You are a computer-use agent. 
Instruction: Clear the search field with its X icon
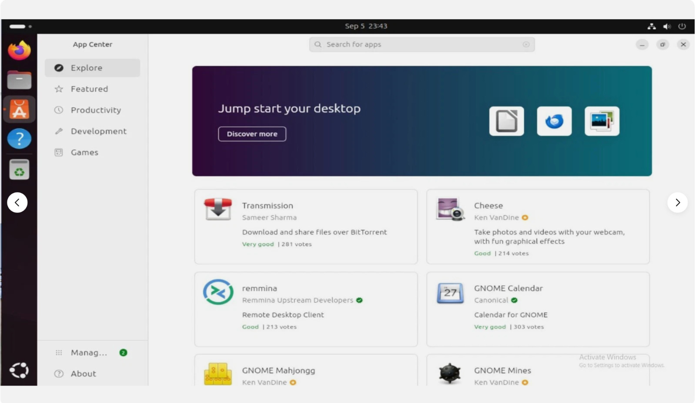coord(526,44)
